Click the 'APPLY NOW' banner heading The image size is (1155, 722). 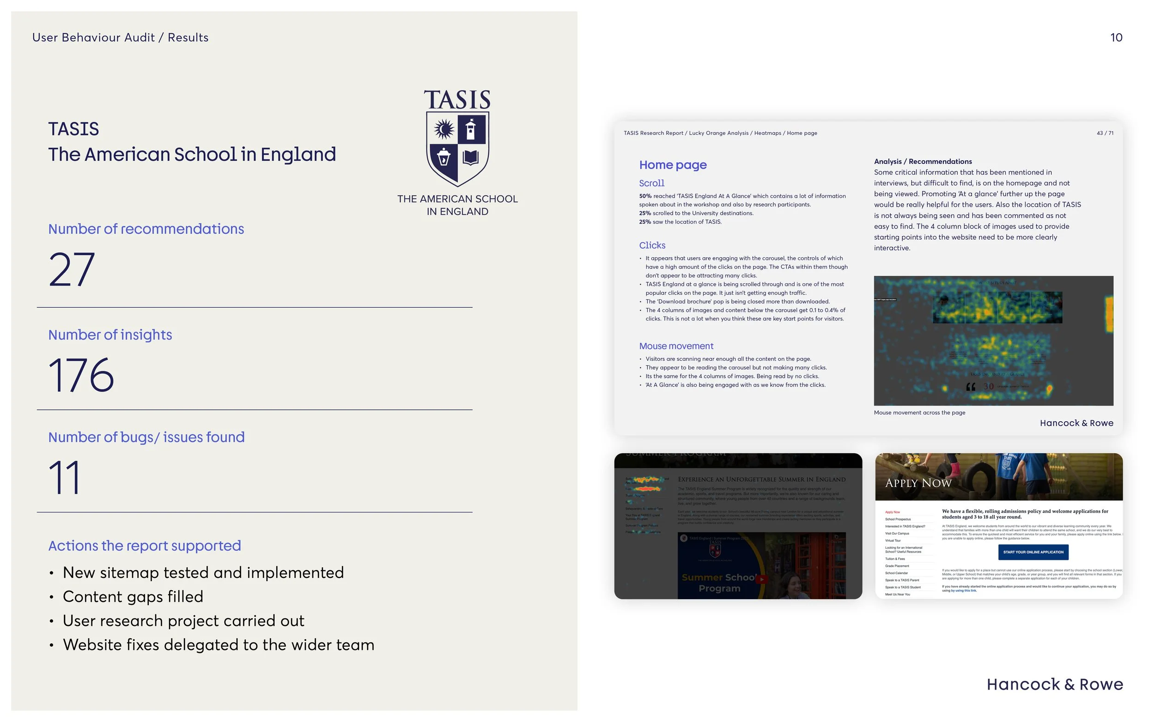pos(918,483)
